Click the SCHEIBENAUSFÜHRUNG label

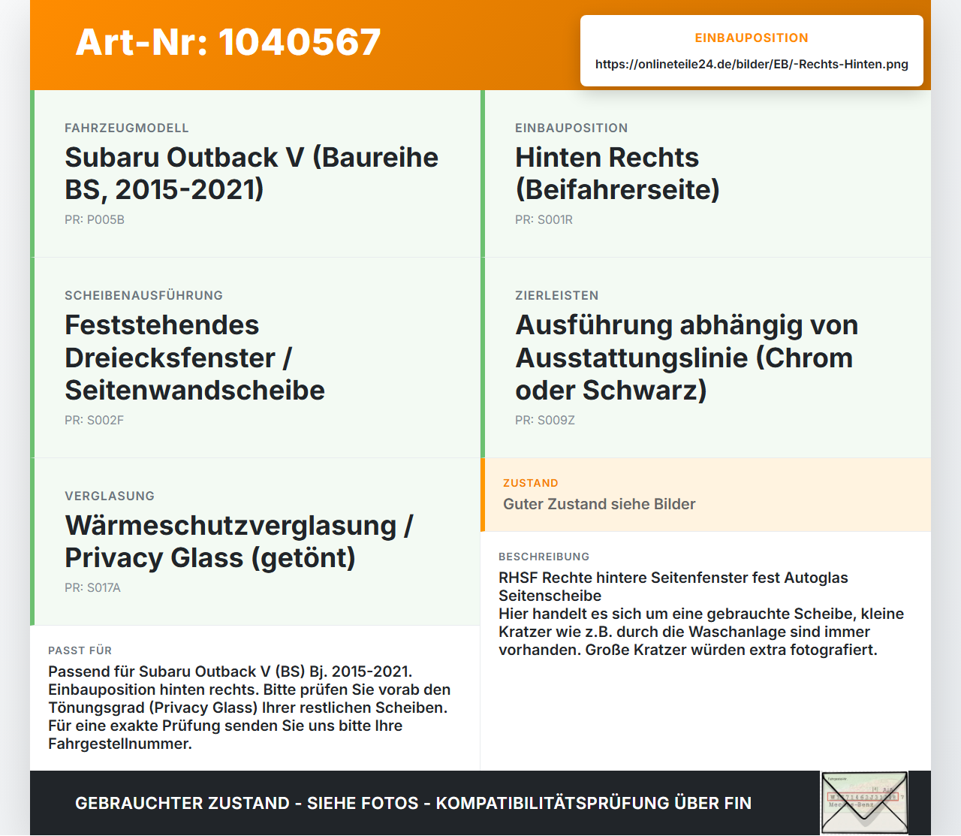click(x=143, y=295)
